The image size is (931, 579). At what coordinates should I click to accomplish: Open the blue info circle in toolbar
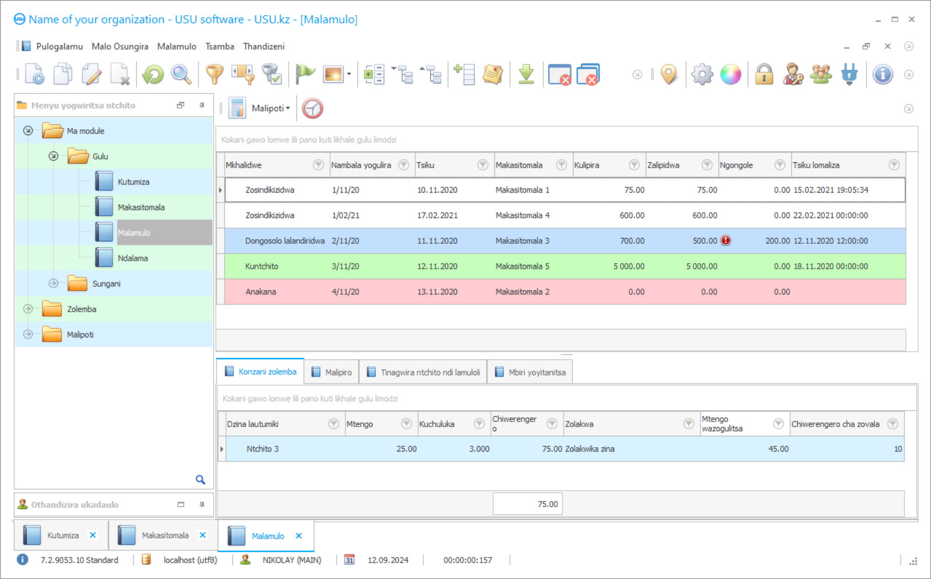pyautogui.click(x=883, y=74)
